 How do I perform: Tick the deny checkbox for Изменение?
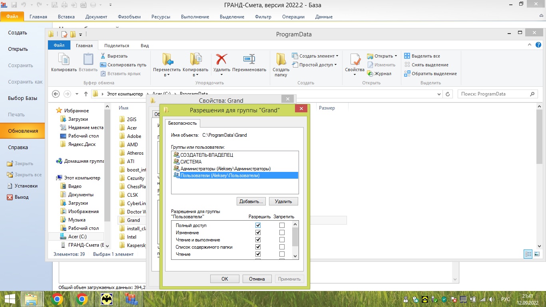282,233
